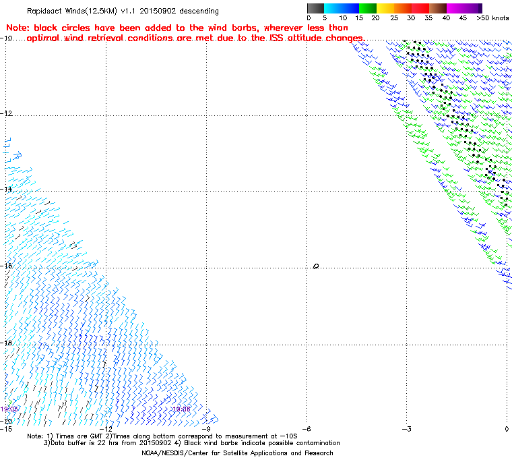Image resolution: width=512 pixels, height=464 pixels.
Task: Click the legend value '30'
Action: [411, 18]
